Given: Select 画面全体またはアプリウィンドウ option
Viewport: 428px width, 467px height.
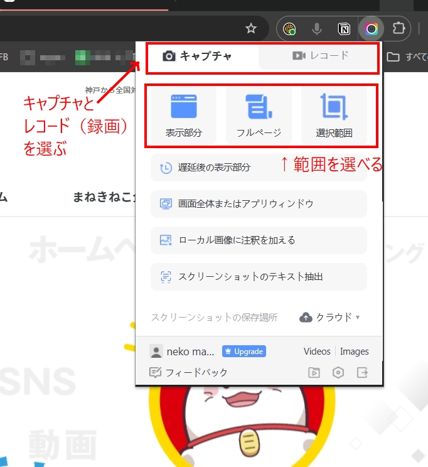Looking at the screenshot, I should [259, 204].
